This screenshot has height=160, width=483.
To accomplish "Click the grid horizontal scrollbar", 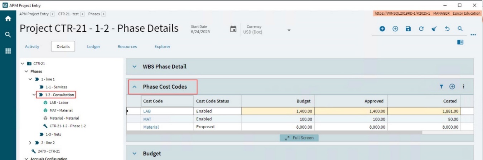I will [x=274, y=132].
